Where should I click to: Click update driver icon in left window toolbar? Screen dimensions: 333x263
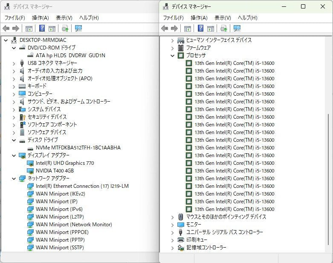65,28
